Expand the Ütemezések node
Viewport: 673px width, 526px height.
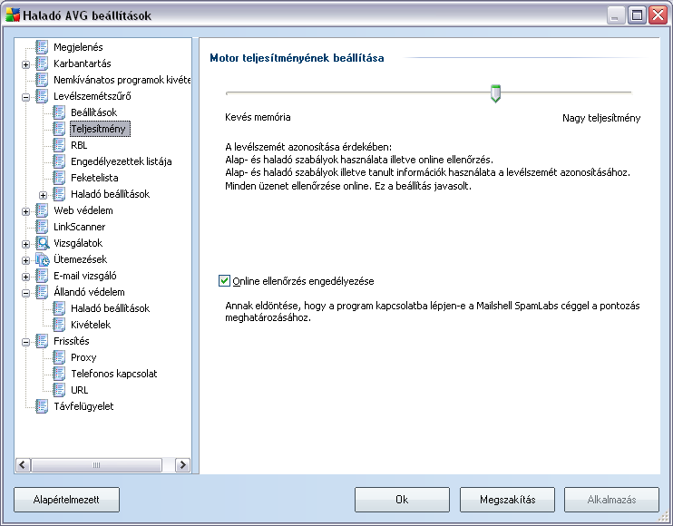click(x=25, y=260)
